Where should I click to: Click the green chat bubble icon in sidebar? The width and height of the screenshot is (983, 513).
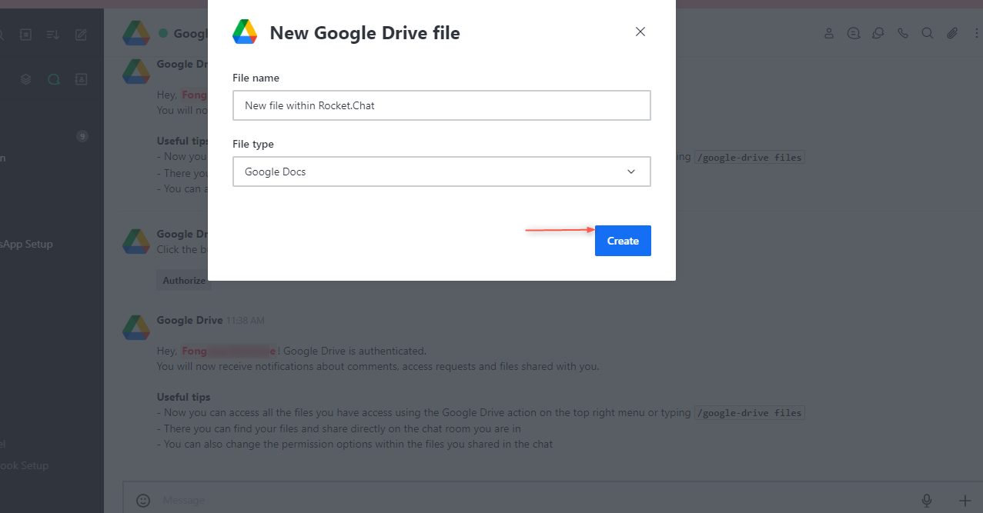tap(53, 79)
